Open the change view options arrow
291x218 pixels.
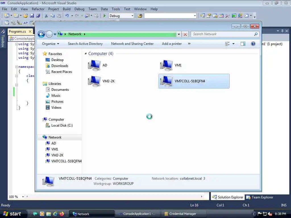tap(233, 44)
